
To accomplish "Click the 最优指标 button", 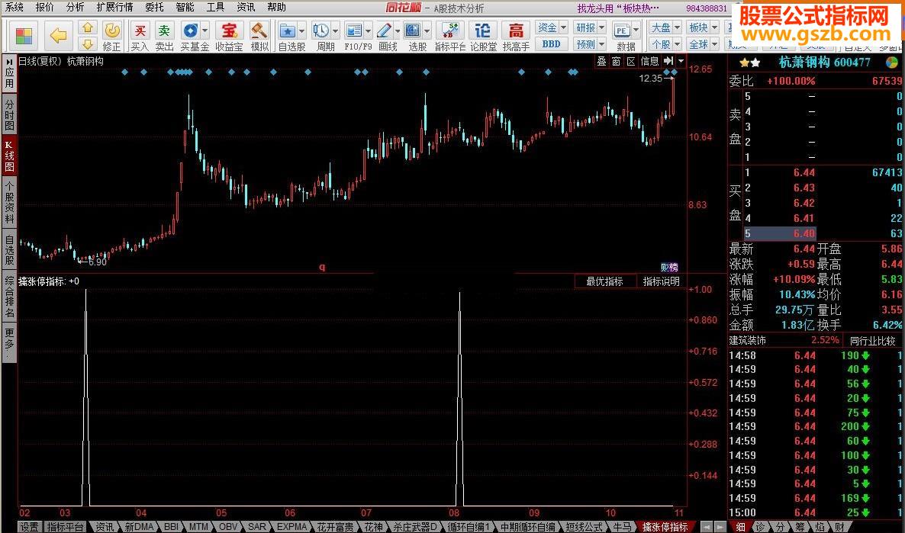I will coord(604,281).
